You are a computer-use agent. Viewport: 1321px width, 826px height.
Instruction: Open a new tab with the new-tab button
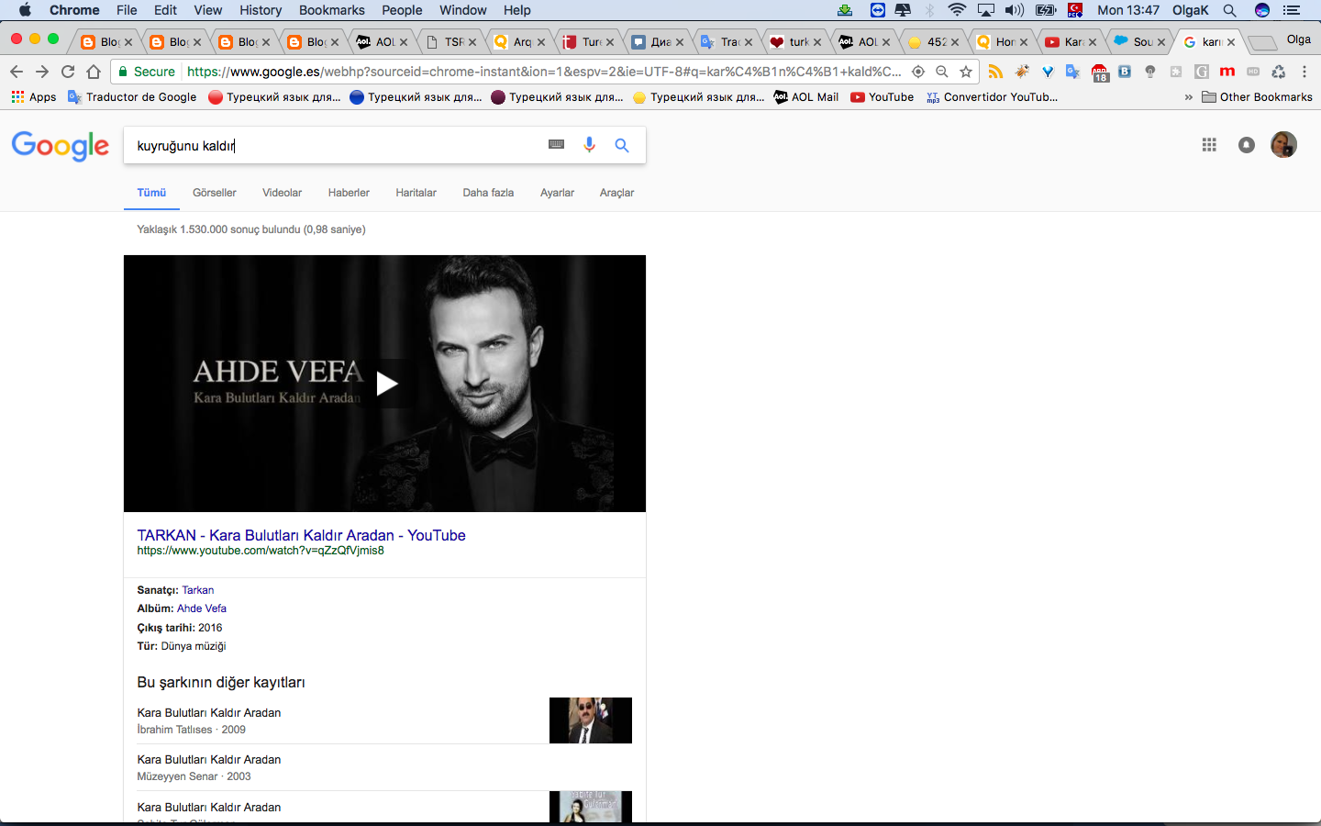click(1262, 42)
